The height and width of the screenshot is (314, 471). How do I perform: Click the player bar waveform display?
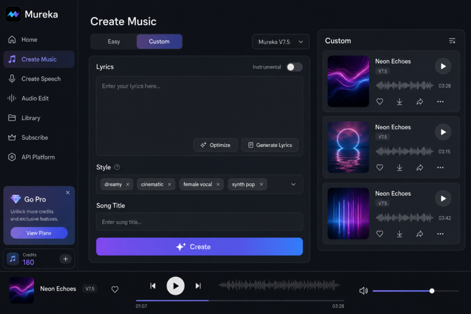click(279, 285)
